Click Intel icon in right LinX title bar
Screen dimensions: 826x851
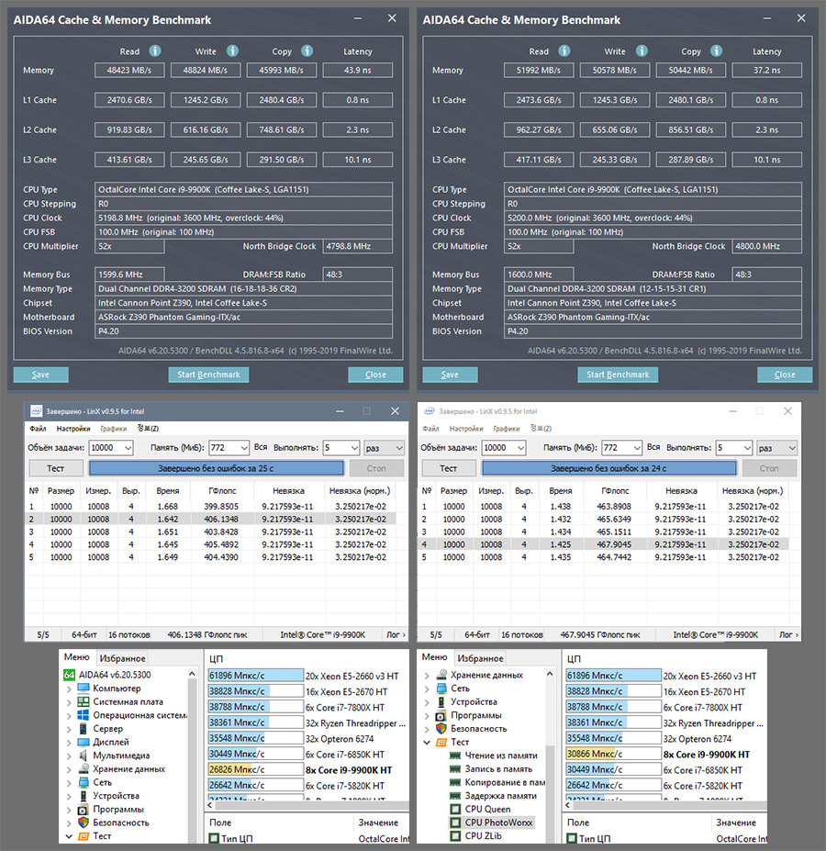(x=429, y=411)
